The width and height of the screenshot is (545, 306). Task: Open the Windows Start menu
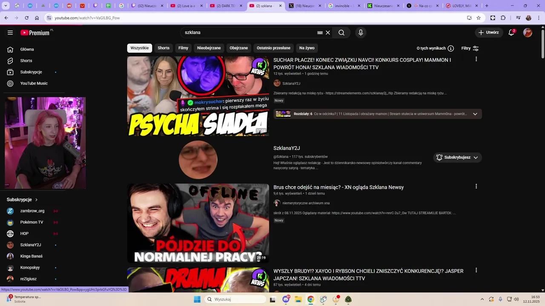[197, 299]
